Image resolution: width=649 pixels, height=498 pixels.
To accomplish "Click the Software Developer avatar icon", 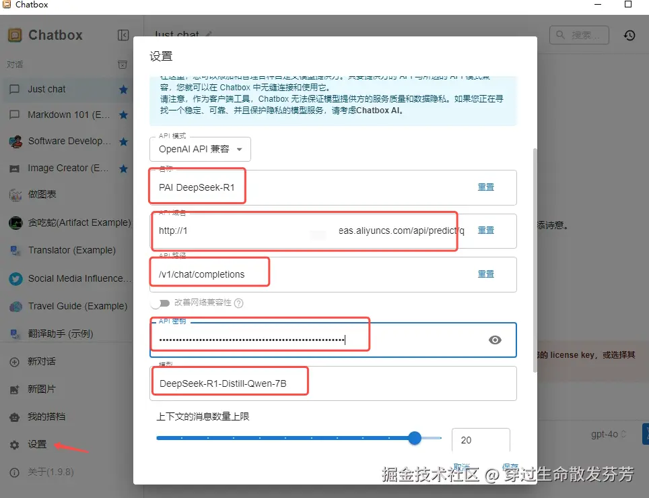I will tap(15, 142).
